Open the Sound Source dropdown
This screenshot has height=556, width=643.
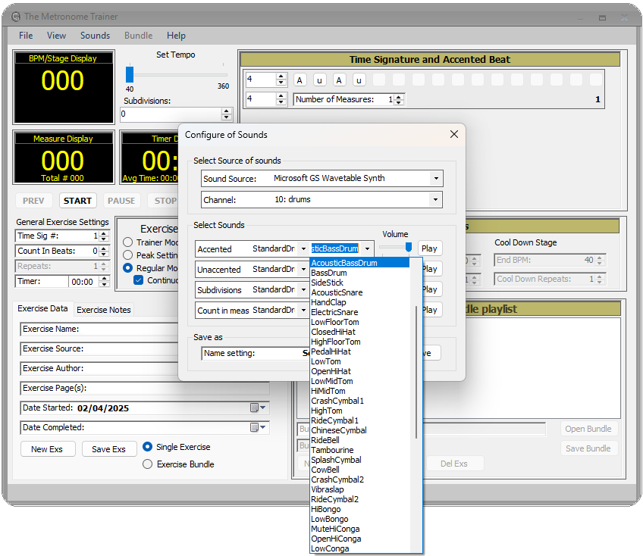(437, 178)
